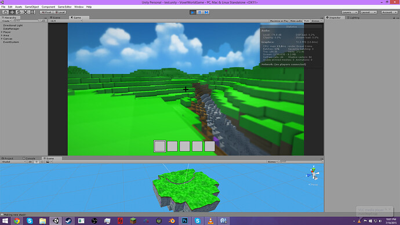Open the Assets menu
Screen dimensions: 400x225
19,7
